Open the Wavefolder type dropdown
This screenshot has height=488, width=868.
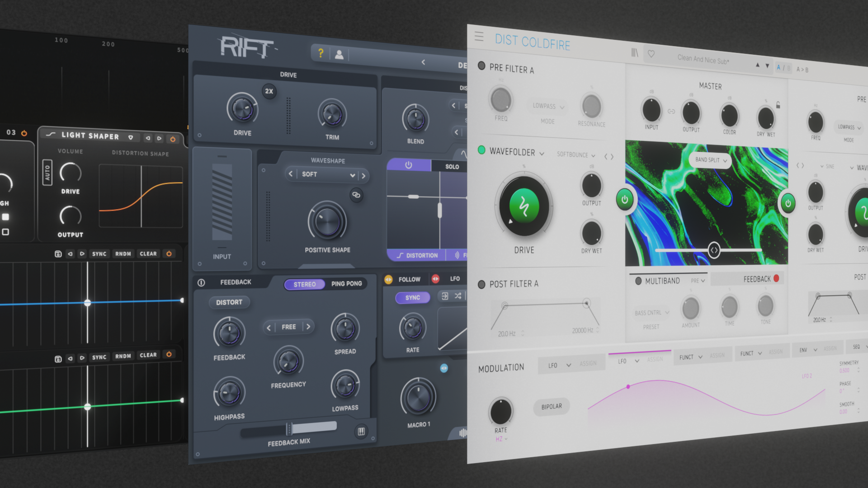[x=517, y=152]
